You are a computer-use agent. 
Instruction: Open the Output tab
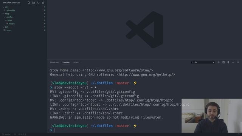coord(76,62)
